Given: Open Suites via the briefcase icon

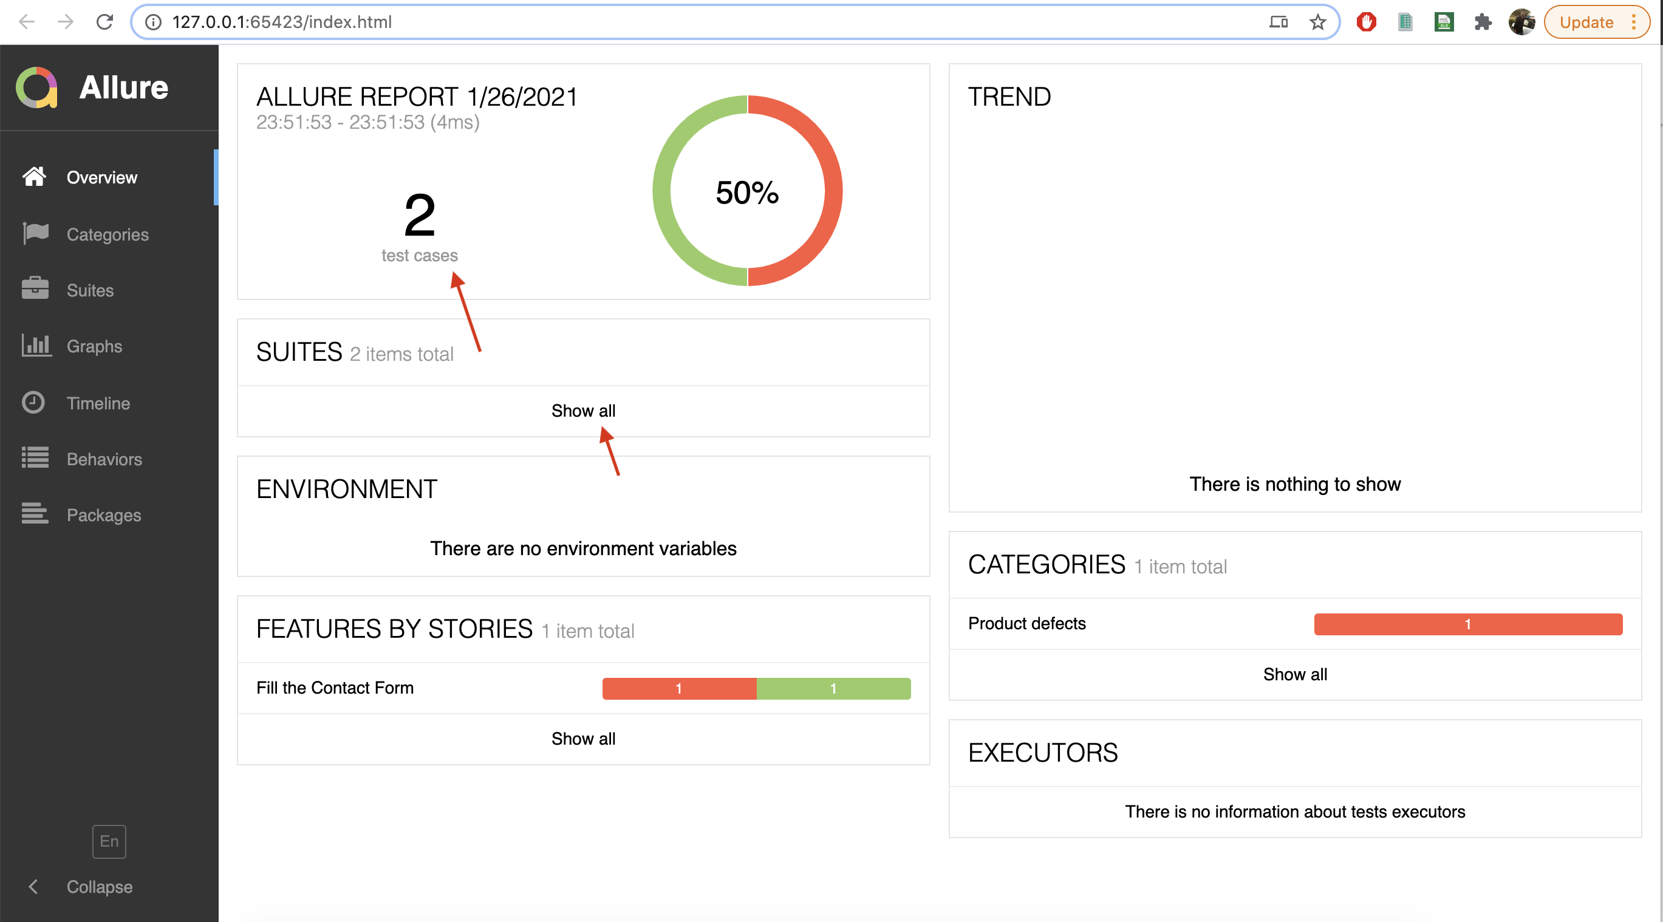Looking at the screenshot, I should pyautogui.click(x=34, y=289).
